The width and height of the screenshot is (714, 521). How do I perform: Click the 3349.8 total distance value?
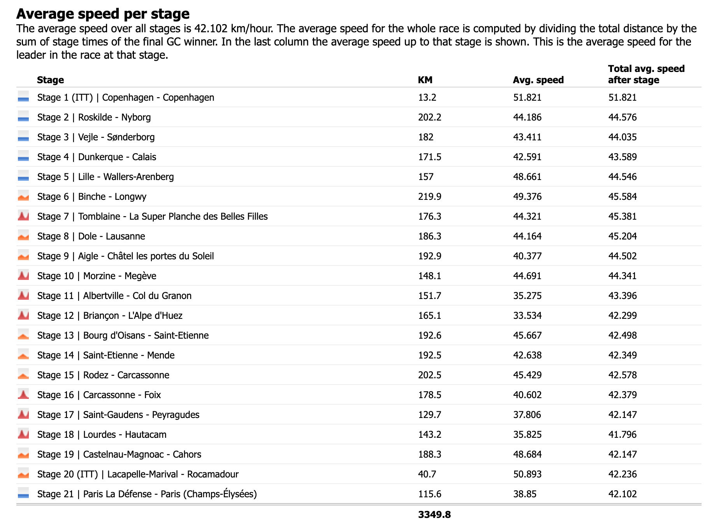coord(434,514)
